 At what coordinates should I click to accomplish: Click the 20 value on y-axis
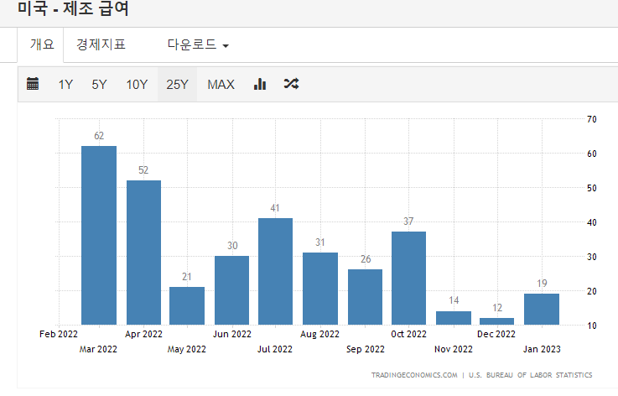592,291
